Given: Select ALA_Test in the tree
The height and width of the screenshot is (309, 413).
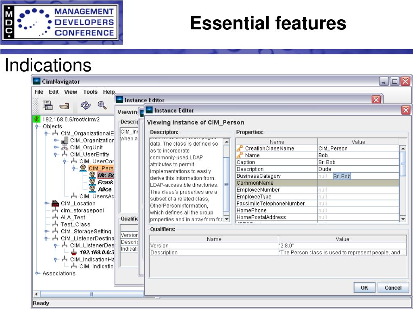Looking at the screenshot, I should click(x=73, y=217).
